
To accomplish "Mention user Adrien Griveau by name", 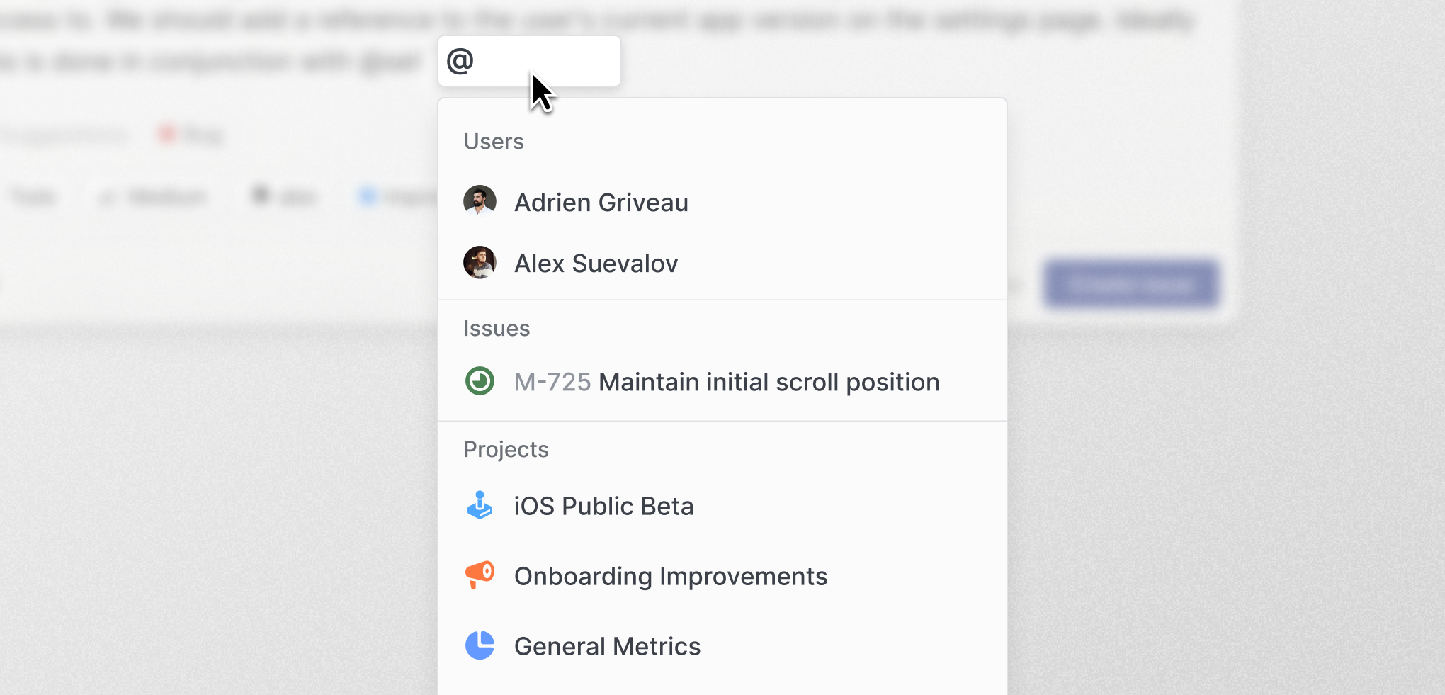I will [601, 203].
